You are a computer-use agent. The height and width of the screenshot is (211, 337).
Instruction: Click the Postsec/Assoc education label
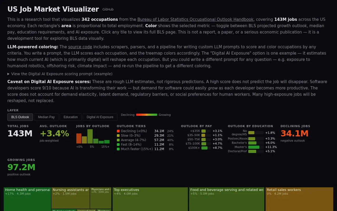click(x=237, y=139)
